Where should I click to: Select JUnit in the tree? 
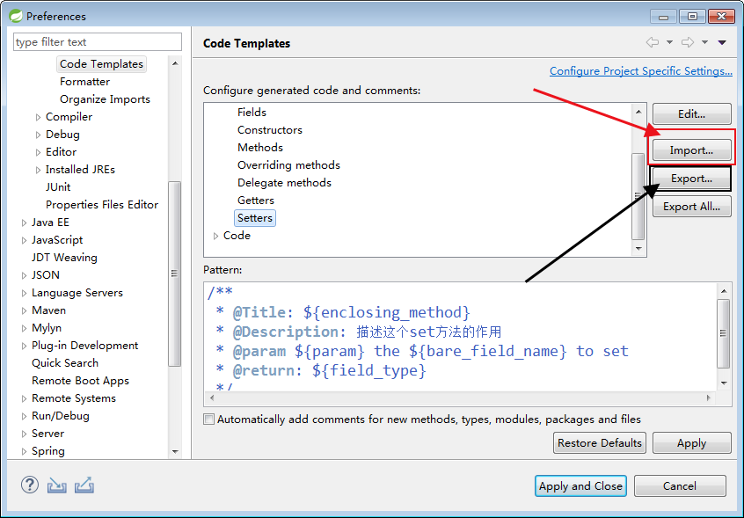[58, 187]
